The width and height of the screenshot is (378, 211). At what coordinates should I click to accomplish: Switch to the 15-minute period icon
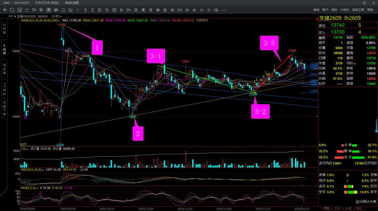(107, 10)
